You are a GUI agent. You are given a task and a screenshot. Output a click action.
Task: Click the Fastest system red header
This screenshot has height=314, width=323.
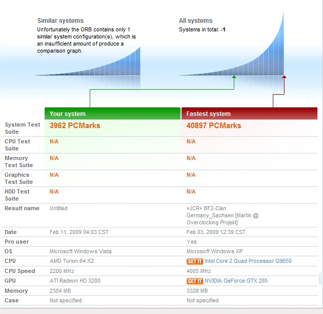(249, 113)
